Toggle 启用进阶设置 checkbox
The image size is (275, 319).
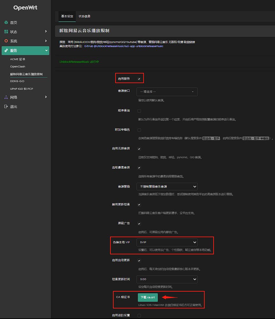139,315
